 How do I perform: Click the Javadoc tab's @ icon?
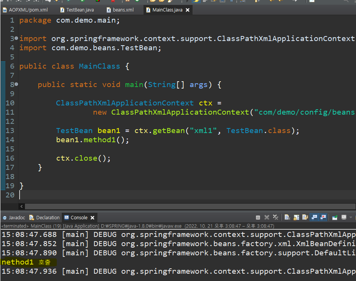tap(5, 218)
